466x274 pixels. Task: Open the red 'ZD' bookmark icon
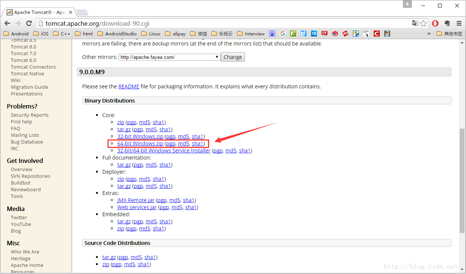345,34
